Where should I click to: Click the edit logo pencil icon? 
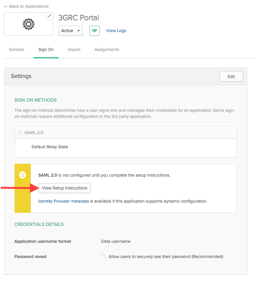coord(49,16)
